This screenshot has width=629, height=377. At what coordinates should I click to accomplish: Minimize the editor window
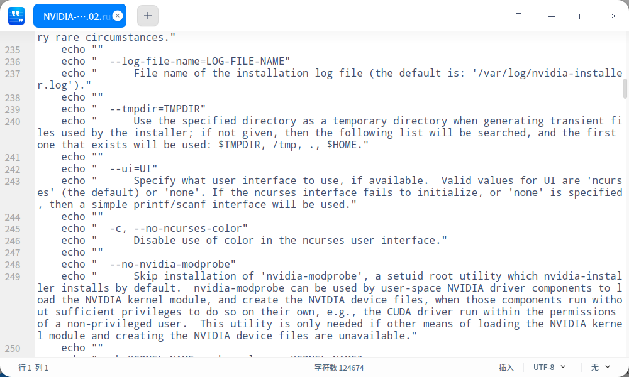pos(552,16)
